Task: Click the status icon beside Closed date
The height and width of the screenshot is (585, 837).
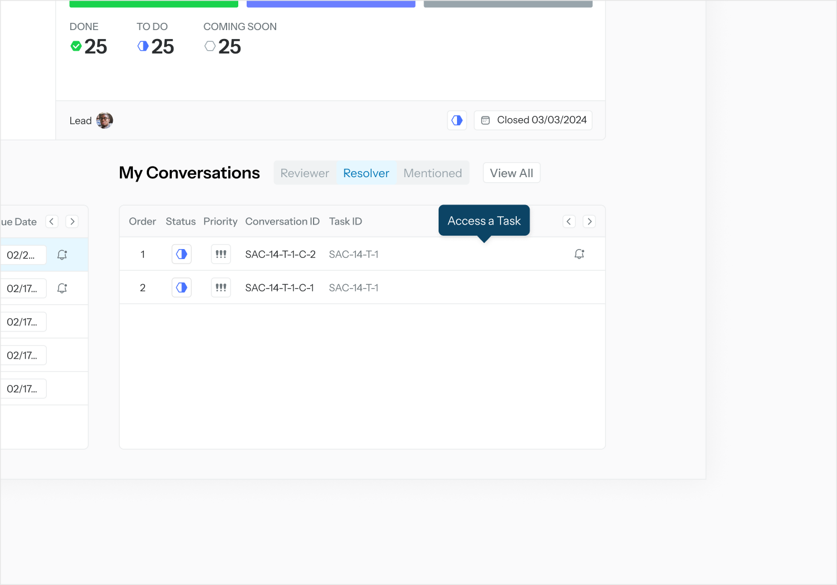Action: pos(456,120)
